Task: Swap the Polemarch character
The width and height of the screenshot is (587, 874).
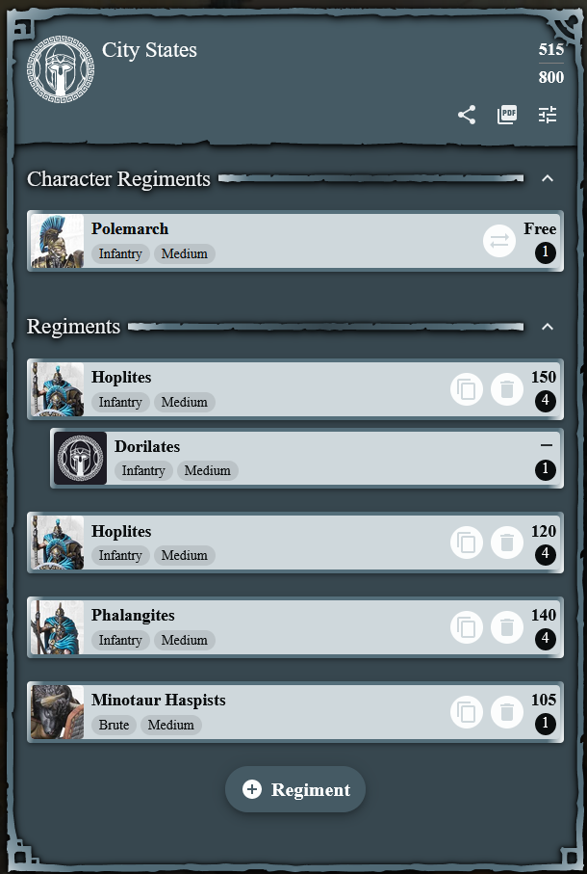Action: click(499, 241)
